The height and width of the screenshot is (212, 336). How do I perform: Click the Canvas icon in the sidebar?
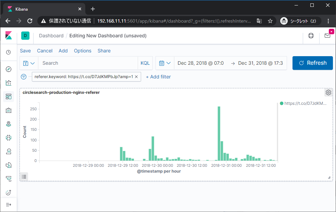click(9, 110)
